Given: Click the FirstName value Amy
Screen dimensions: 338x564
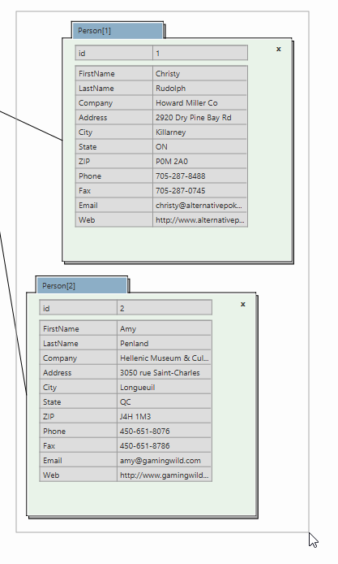Looking at the screenshot, I should 165,329.
